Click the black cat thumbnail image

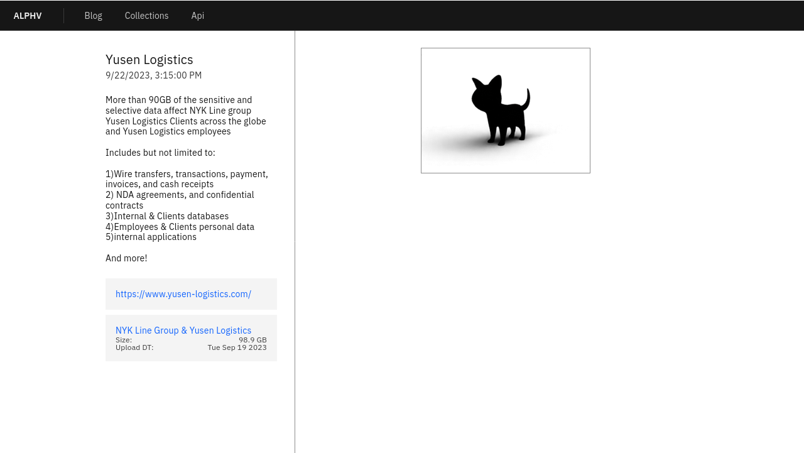point(506,111)
